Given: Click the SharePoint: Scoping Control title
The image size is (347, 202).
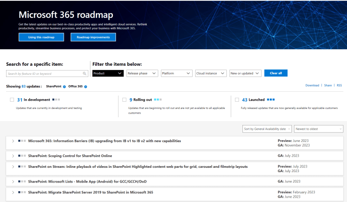Looking at the screenshot, I should pyautogui.click(x=70, y=156).
